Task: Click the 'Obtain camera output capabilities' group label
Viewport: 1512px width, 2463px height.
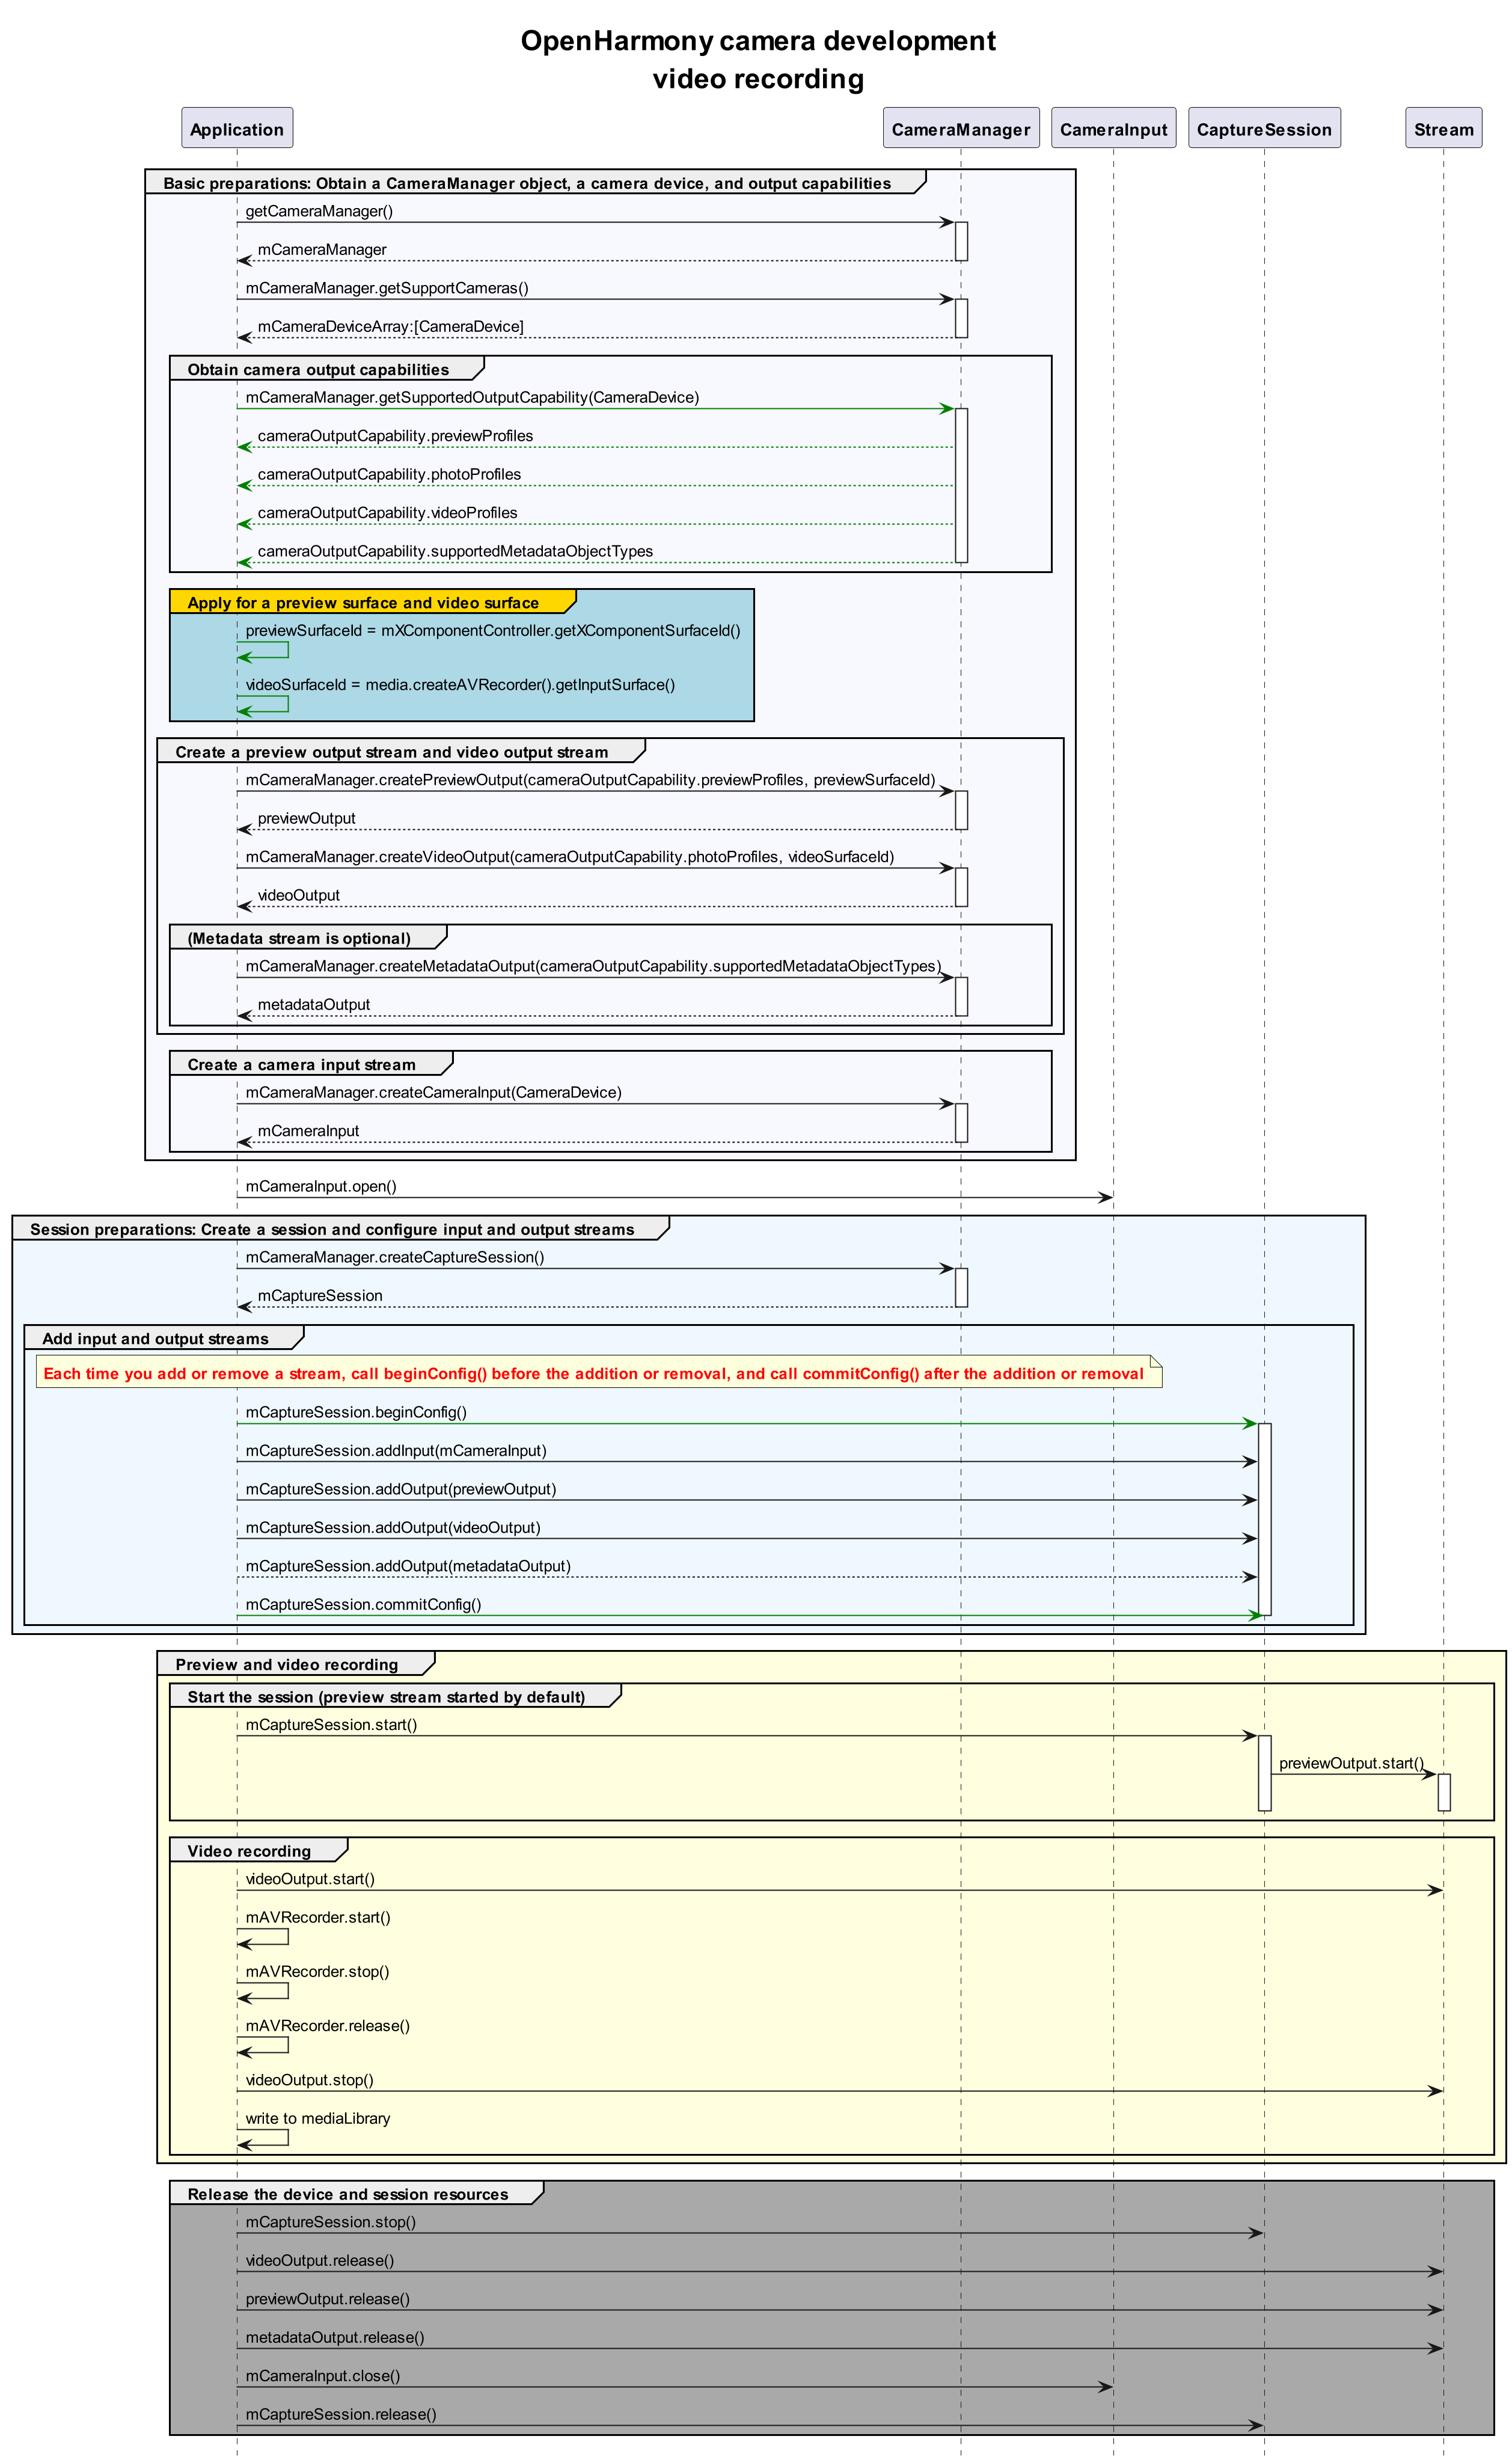Action: tap(318, 370)
